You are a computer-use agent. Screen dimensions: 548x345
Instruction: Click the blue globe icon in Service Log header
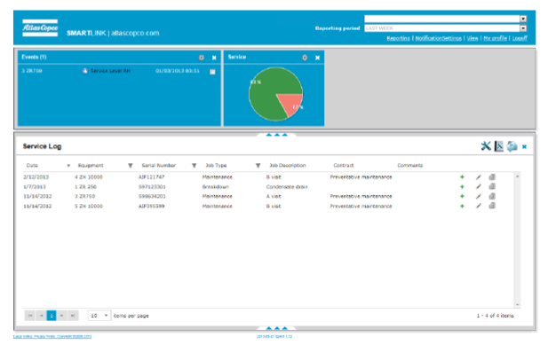[x=512, y=146]
